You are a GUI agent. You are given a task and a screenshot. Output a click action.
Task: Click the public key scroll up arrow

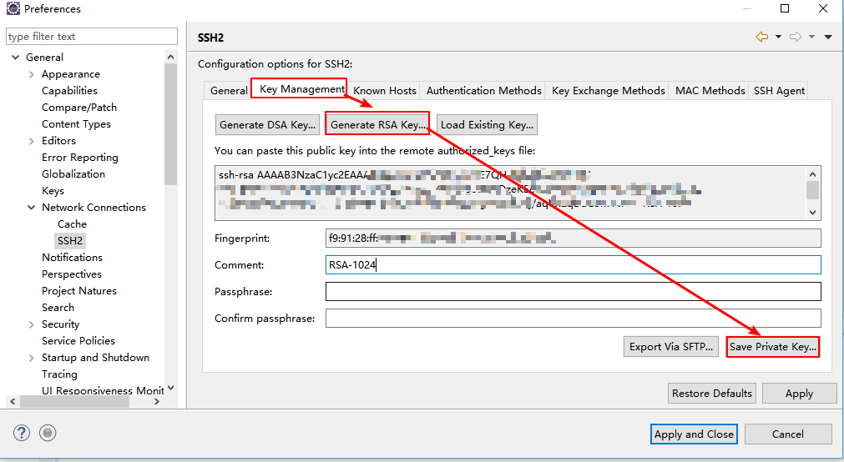coord(813,173)
